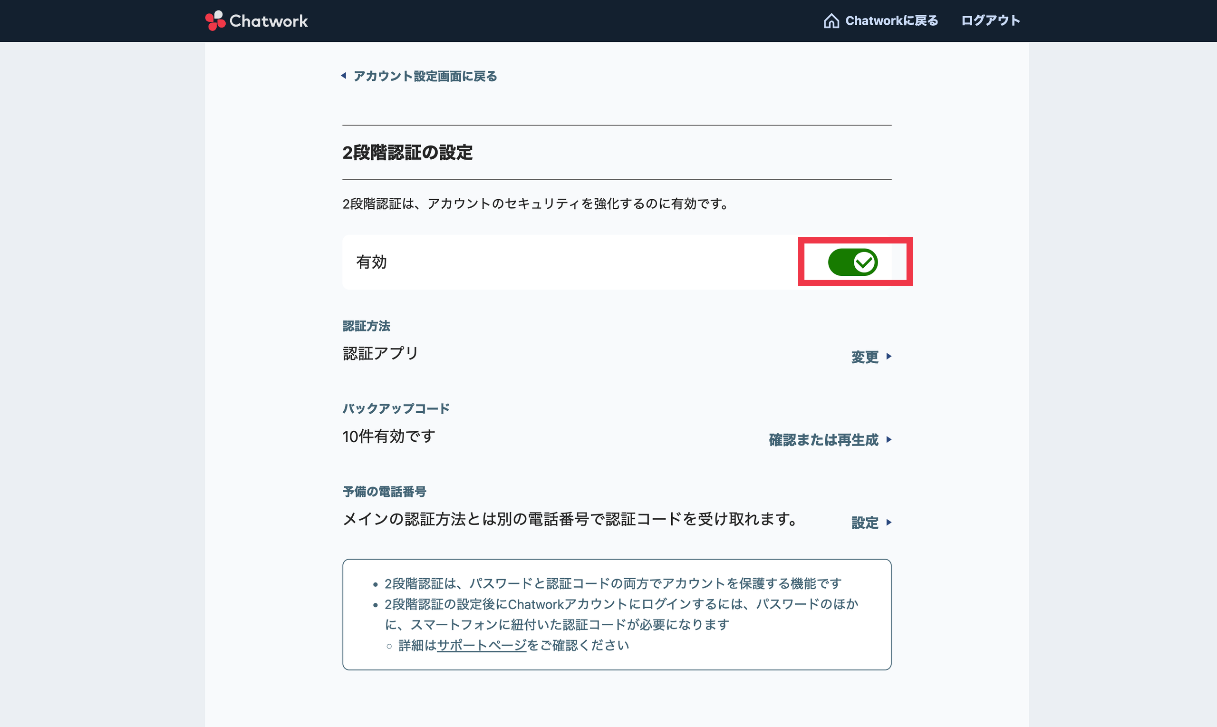Screen dimensions: 1217x727
Task: Click ログアウト to log out
Action: pos(990,20)
